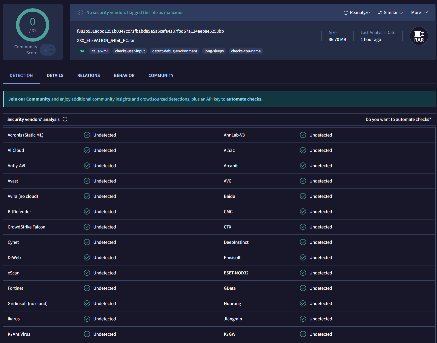Downvote the Community Score with the down arrow
Image resolution: width=437 pixels, height=343 pixels.
point(51,52)
